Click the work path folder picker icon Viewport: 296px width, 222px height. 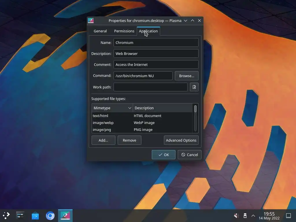click(194, 87)
